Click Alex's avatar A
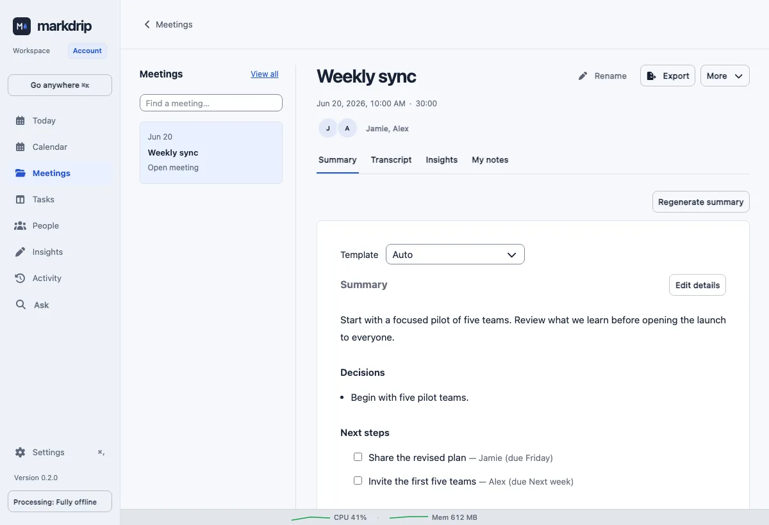Image resolution: width=769 pixels, height=525 pixels. [347, 128]
